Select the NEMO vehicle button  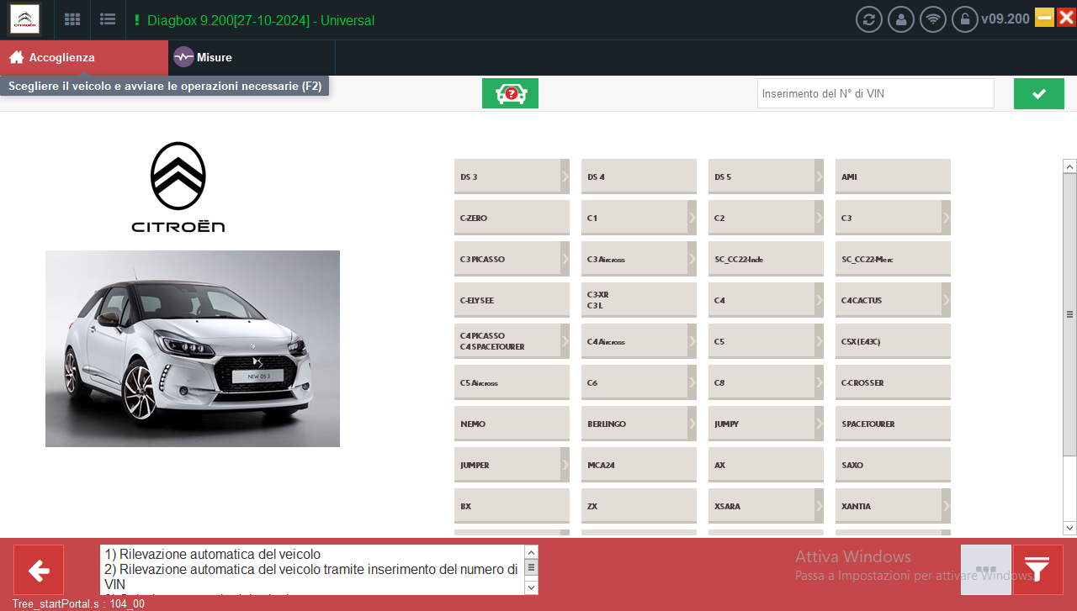tap(512, 424)
